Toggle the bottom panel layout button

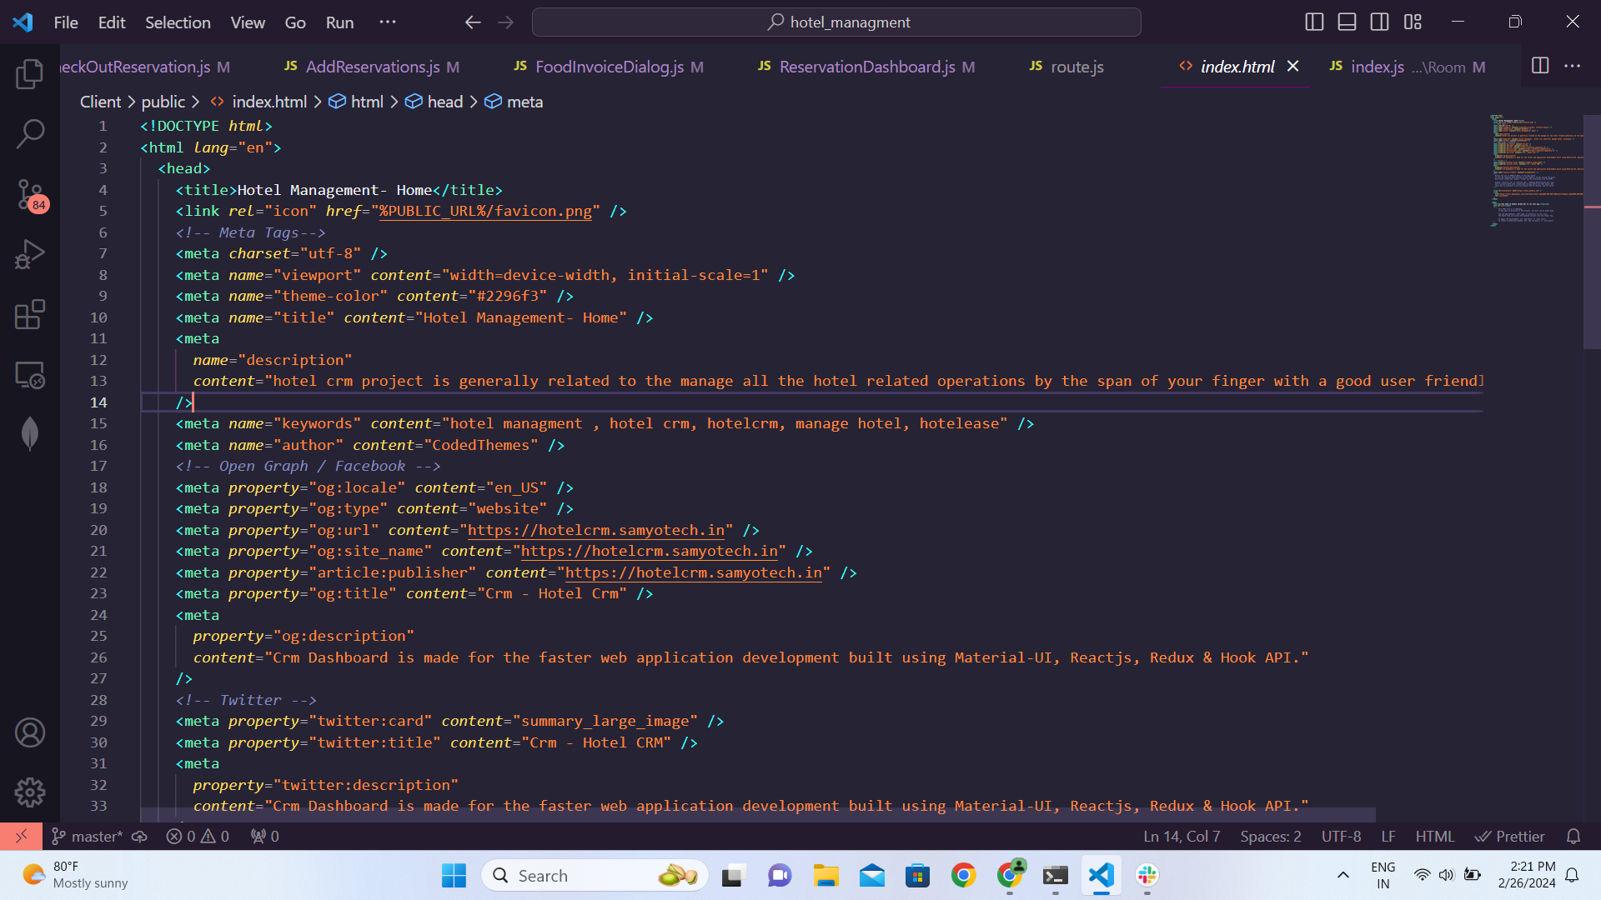click(x=1347, y=22)
